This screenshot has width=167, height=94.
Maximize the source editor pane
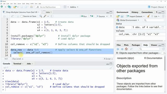tap(111, 13)
